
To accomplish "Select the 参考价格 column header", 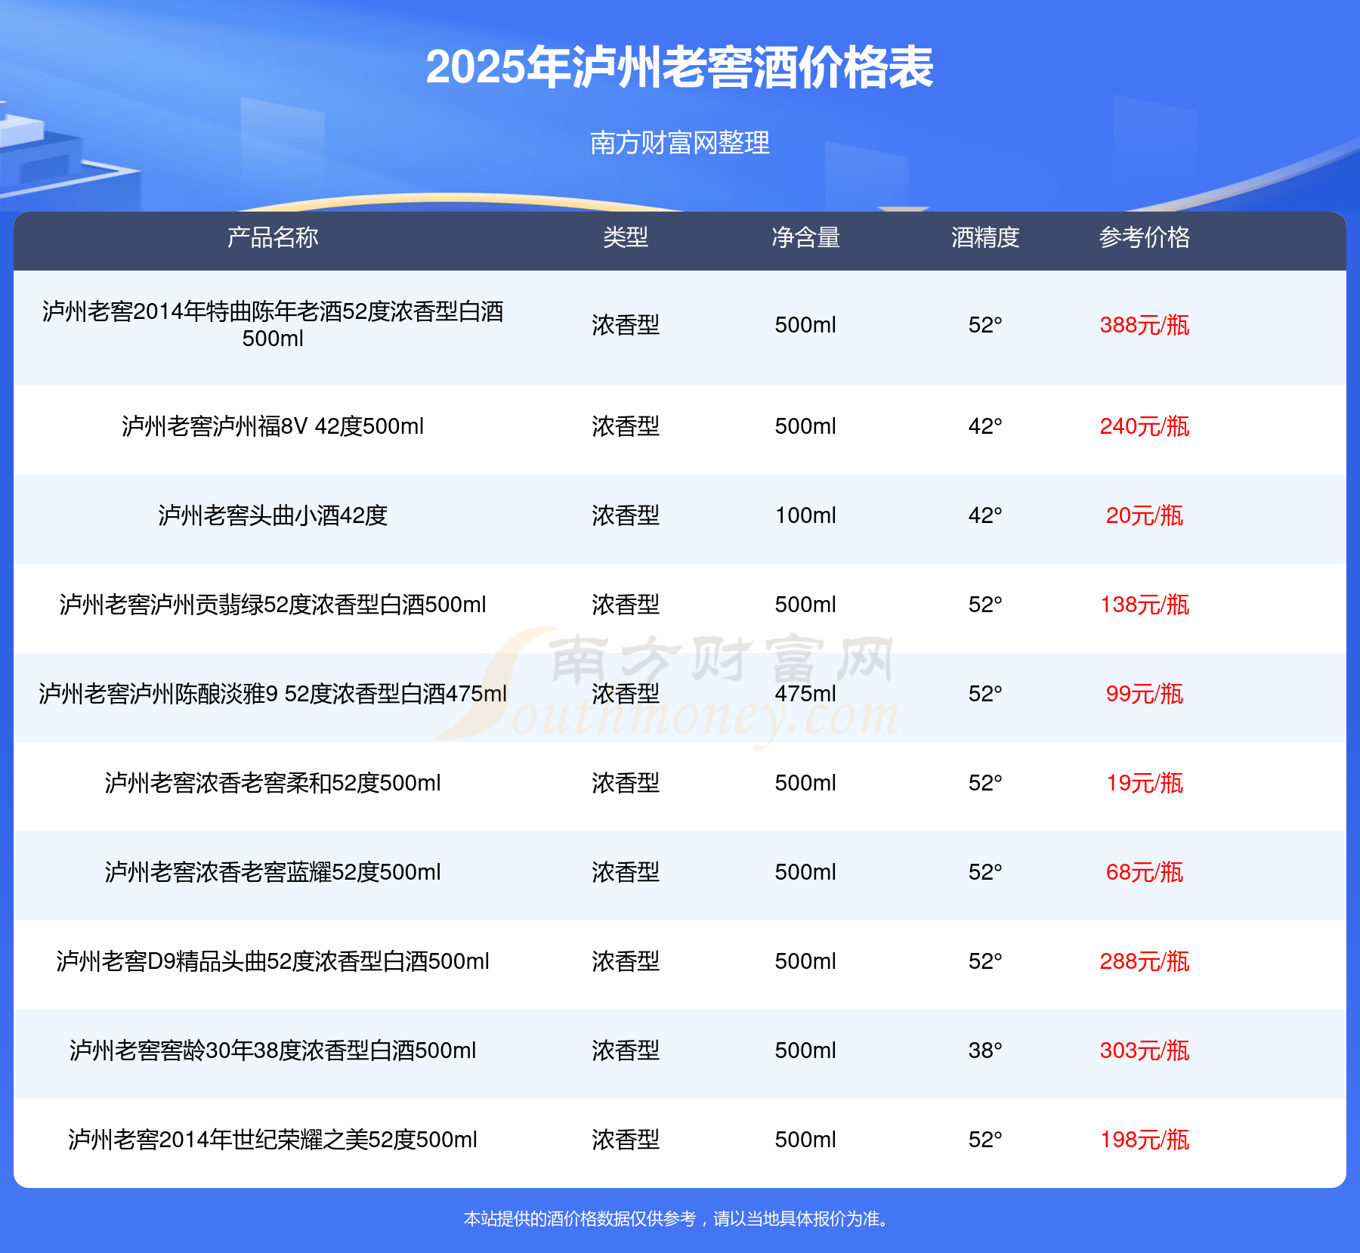I will (x=1145, y=237).
